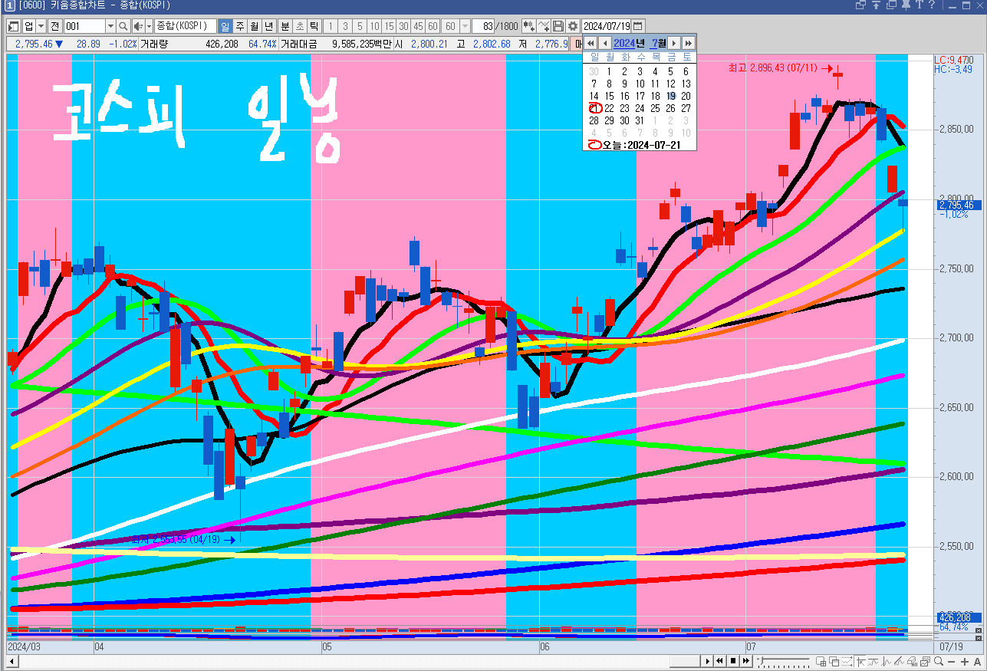Pick July 19 in the calendar
Image resolution: width=987 pixels, height=671 pixels.
tap(671, 96)
